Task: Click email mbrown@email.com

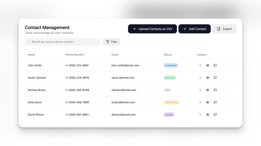Action: [x=124, y=90]
